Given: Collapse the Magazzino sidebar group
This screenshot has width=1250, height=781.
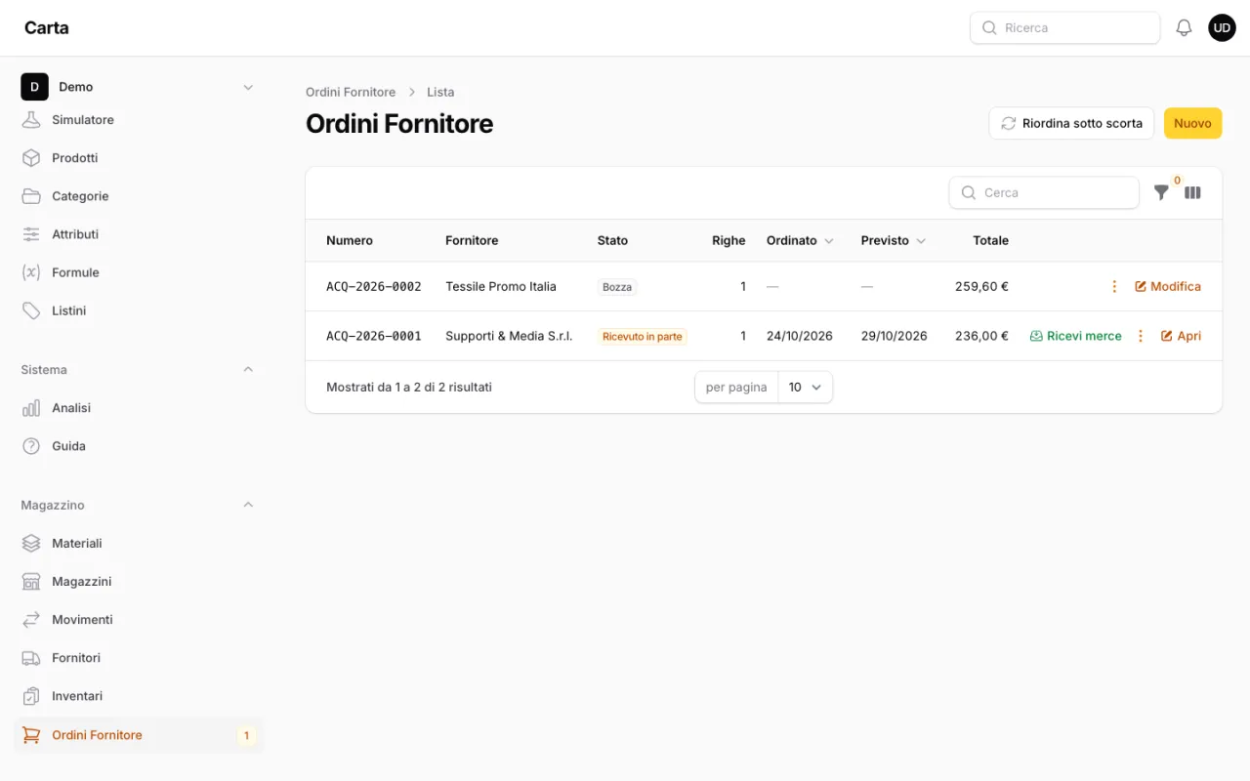Looking at the screenshot, I should pyautogui.click(x=248, y=505).
